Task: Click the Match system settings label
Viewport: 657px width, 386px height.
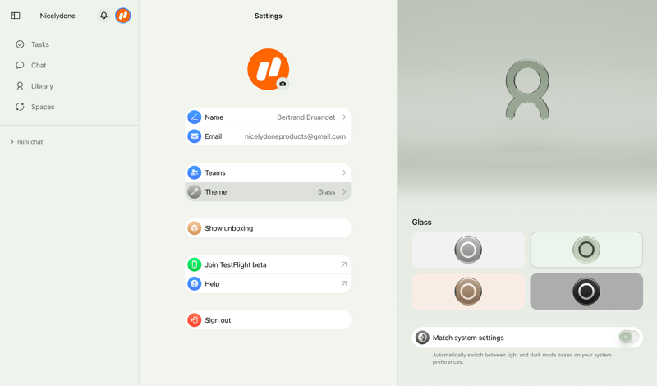Action: (468, 338)
